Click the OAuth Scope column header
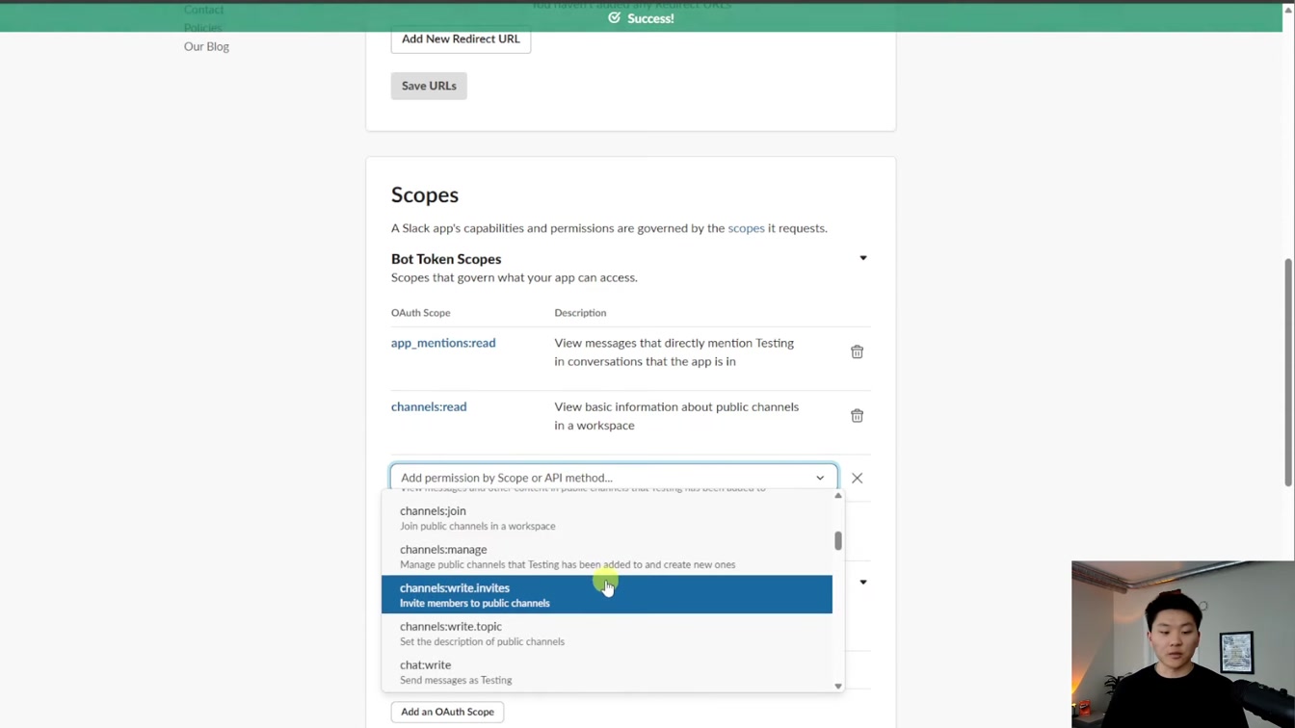 [x=420, y=313]
